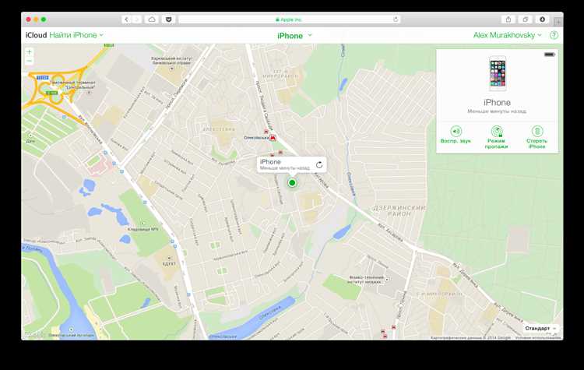The height and width of the screenshot is (370, 584).
Task: Click the Олексіївська metro station icon
Action: 273,138
